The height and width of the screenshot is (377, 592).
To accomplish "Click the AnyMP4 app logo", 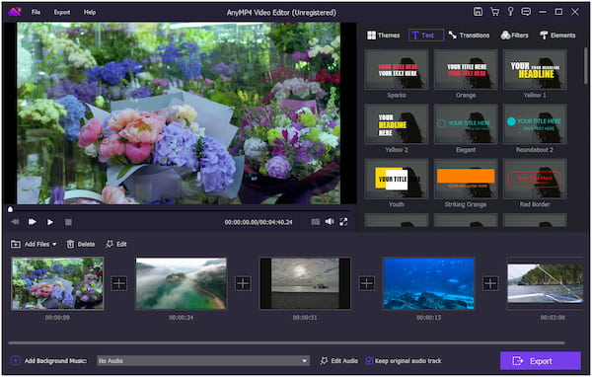I will (15, 12).
